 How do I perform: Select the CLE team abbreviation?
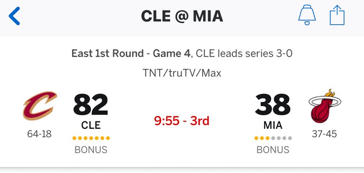coord(91,126)
